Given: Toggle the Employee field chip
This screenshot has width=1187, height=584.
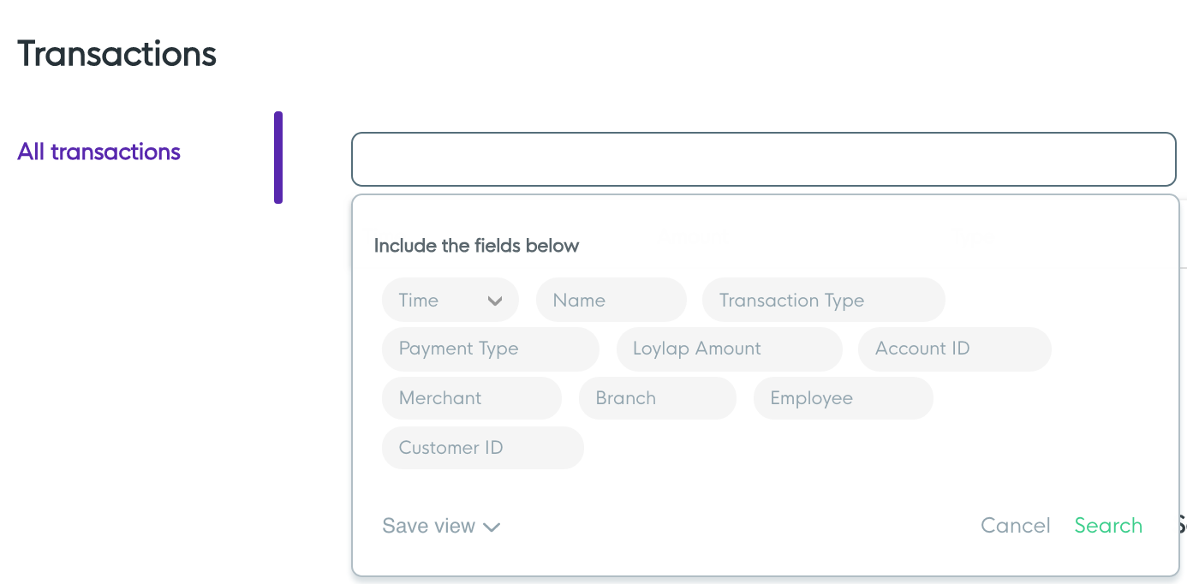Looking at the screenshot, I should point(843,397).
